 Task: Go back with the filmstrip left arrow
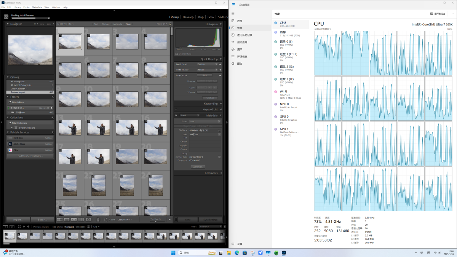(24, 227)
